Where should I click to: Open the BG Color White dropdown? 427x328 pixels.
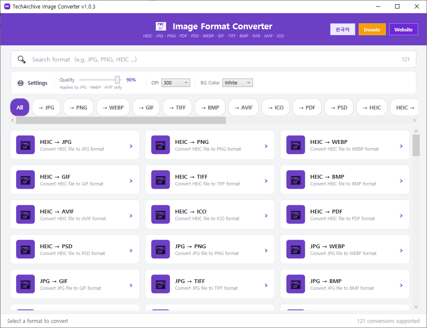click(x=238, y=83)
